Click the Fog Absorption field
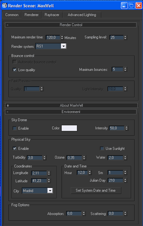The width and height of the screenshot is (143, 226). 74,213
